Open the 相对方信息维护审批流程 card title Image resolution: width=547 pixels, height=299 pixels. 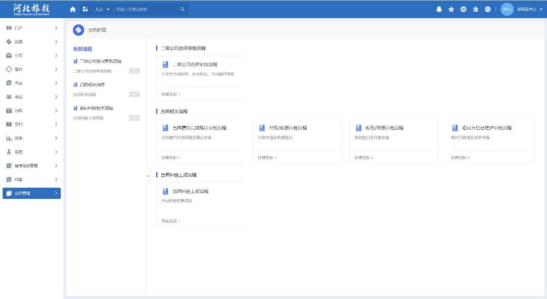487,128
